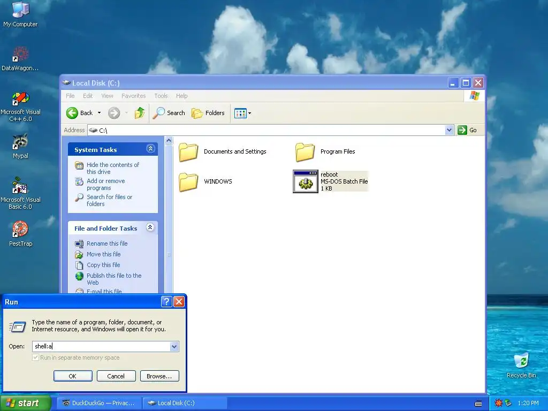Screen dimensions: 548x411
Task: Click the red tray icon near clock
Action: [498, 403]
